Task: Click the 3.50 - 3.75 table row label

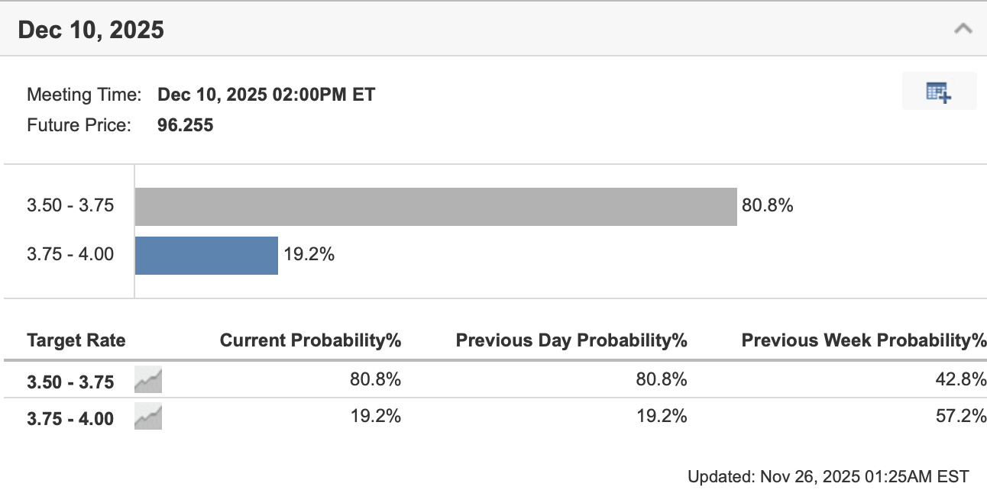Action: [x=70, y=382]
